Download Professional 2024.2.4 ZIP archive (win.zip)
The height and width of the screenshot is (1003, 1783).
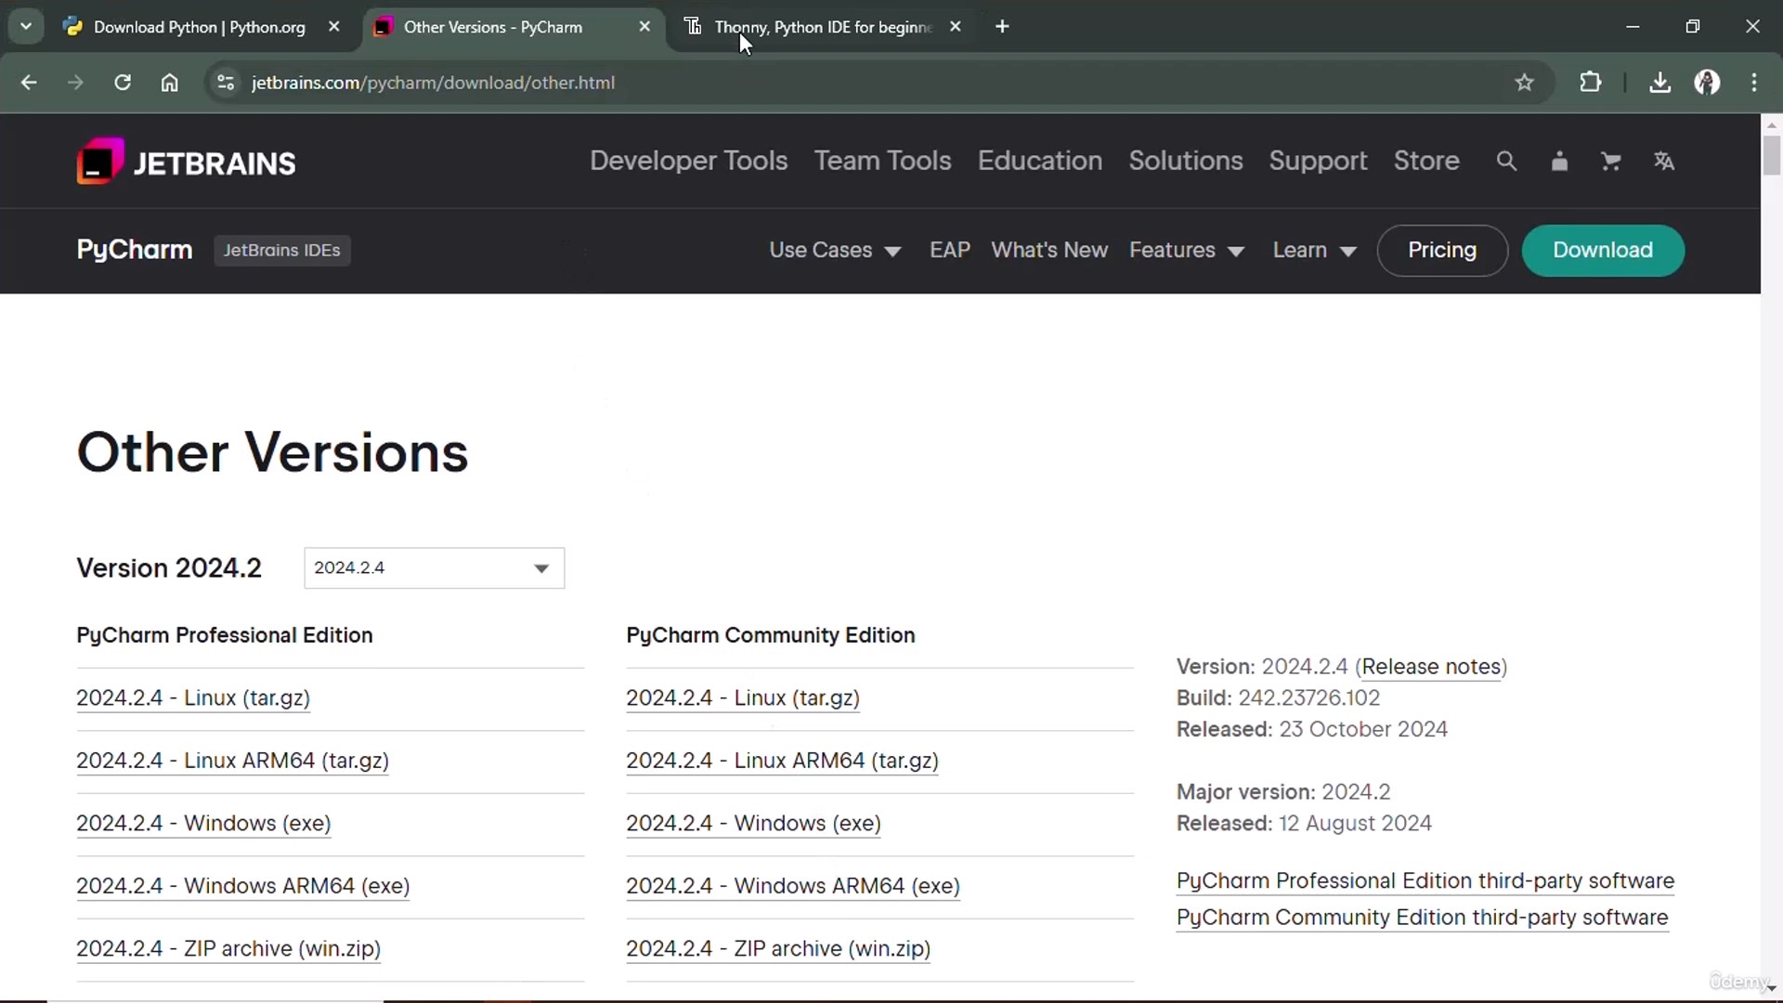point(228,948)
